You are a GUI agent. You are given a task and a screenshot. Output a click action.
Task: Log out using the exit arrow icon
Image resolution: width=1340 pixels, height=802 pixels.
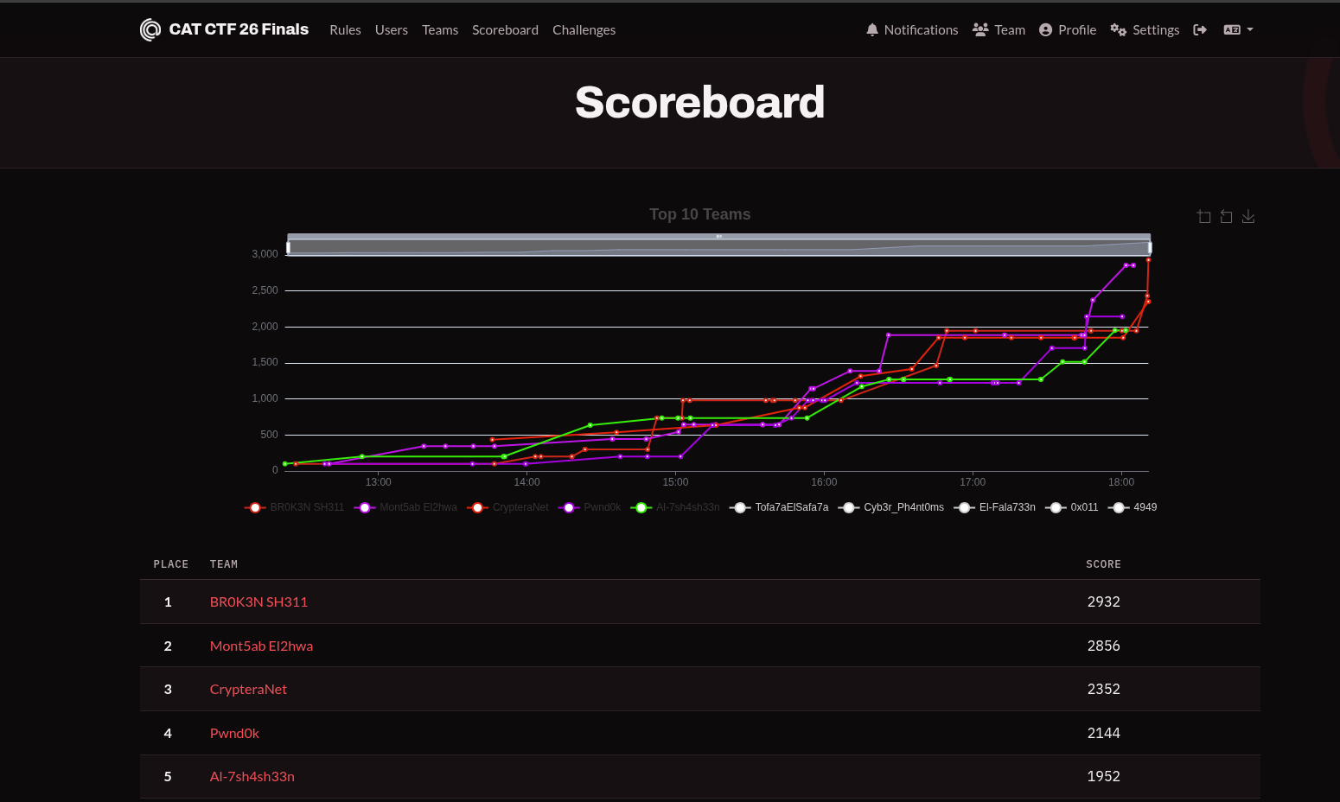click(x=1200, y=30)
